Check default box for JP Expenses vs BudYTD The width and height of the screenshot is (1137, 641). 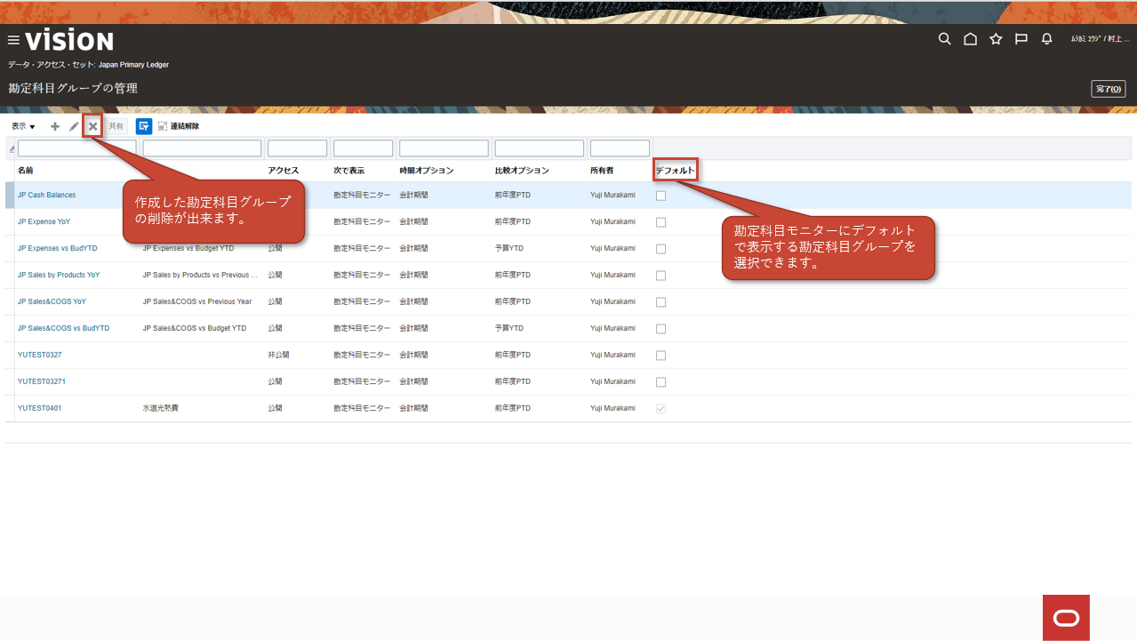click(661, 249)
